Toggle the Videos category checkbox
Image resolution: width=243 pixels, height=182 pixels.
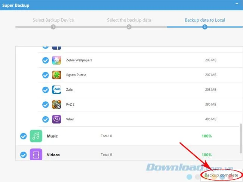click(24, 155)
